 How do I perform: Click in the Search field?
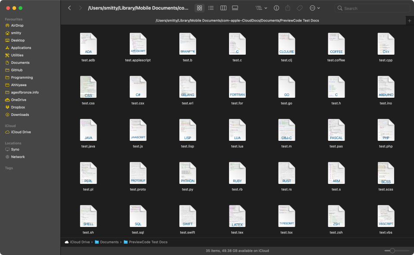pos(373,8)
